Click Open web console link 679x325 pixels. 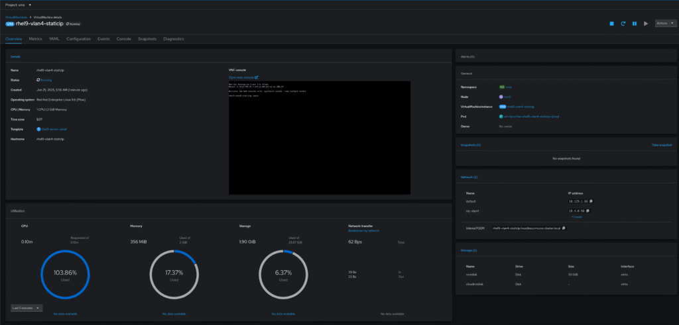[241, 77]
